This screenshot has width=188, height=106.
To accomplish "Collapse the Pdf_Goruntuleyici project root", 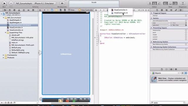I will [x=1, y=14].
